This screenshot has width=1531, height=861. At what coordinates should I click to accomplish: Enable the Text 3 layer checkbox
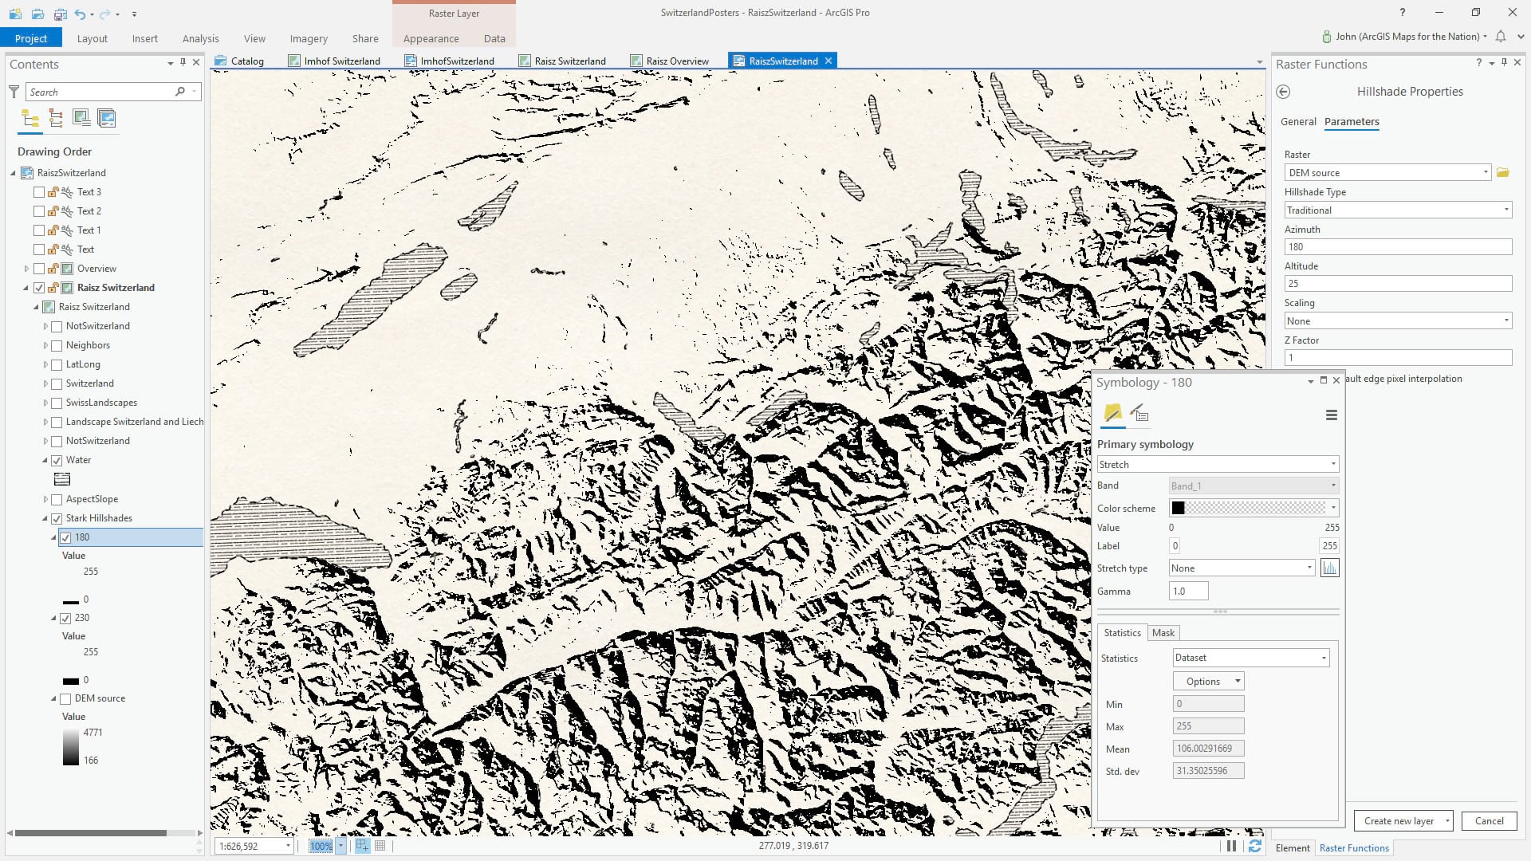(39, 192)
